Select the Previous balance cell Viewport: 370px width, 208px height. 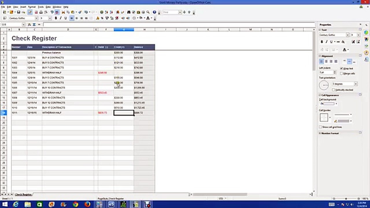(x=68, y=53)
